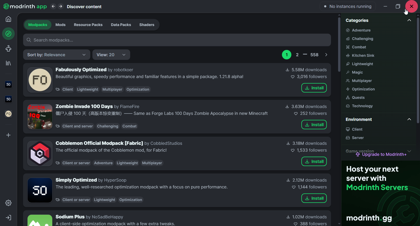Create a new instance with plus icon
This screenshot has width=420, height=226.
point(8,135)
